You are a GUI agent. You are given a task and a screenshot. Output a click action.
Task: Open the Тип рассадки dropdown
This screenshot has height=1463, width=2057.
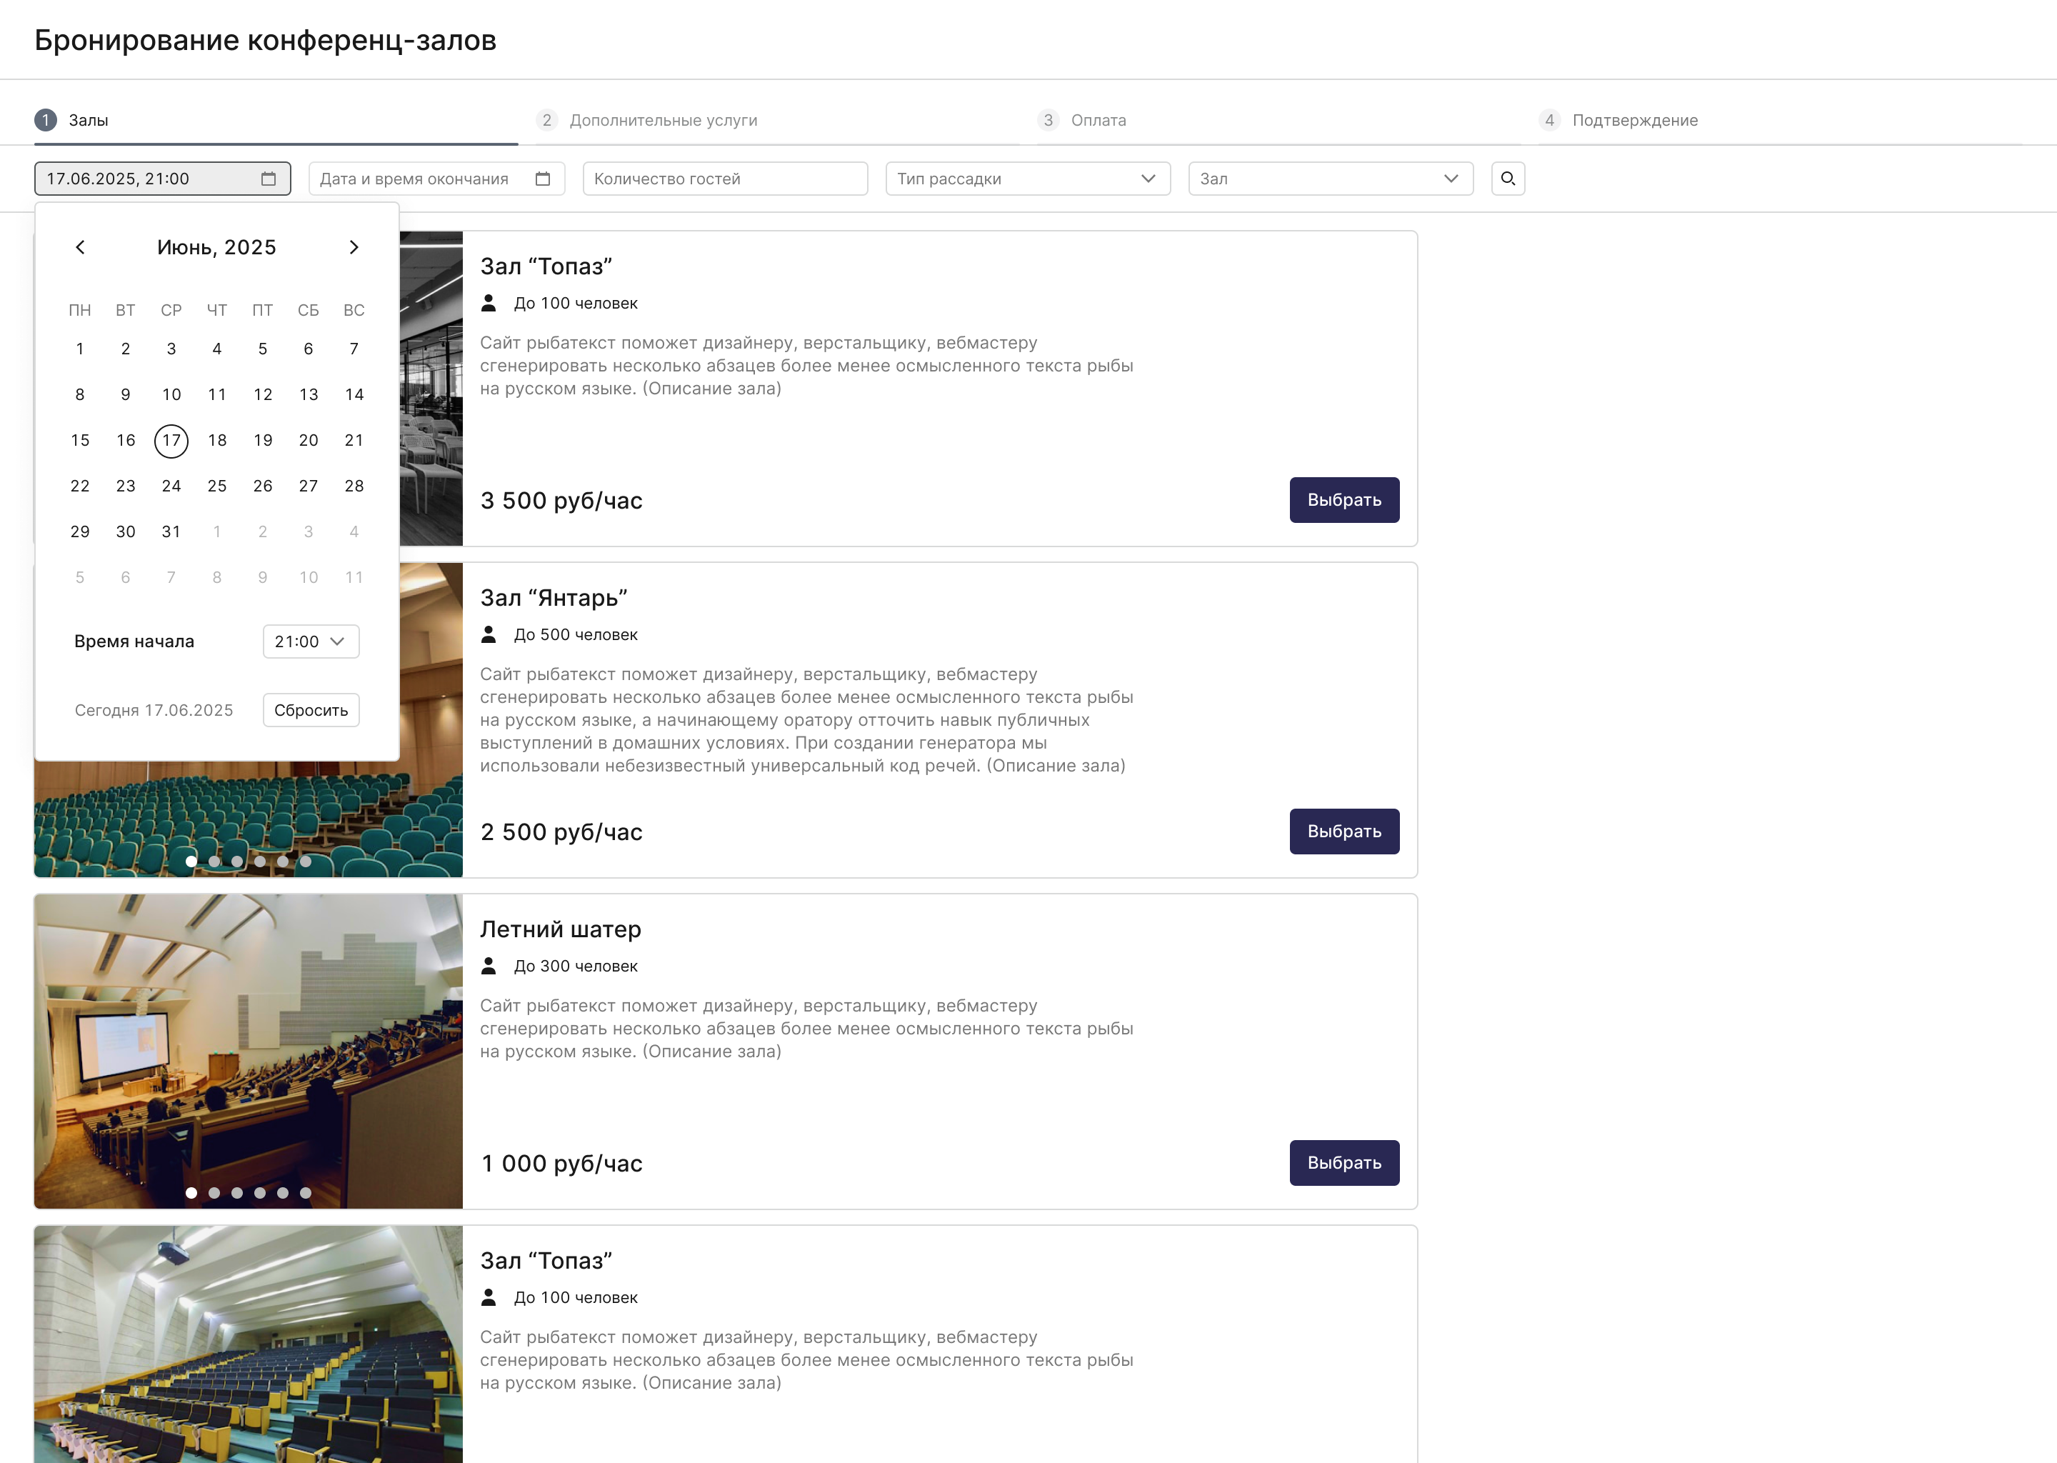(1028, 179)
